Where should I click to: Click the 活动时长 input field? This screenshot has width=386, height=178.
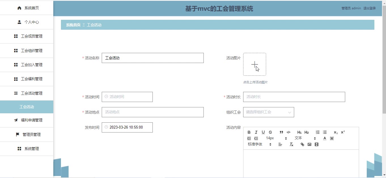point(294,97)
